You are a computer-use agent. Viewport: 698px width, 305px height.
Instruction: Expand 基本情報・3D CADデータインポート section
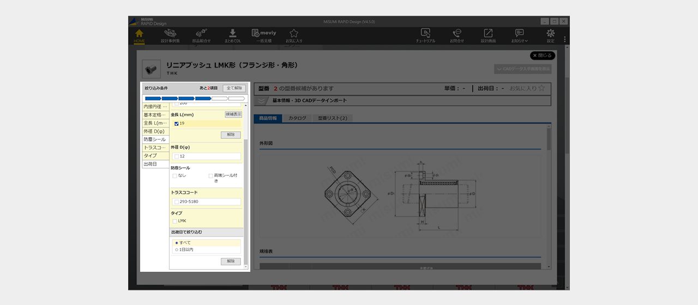(262, 101)
